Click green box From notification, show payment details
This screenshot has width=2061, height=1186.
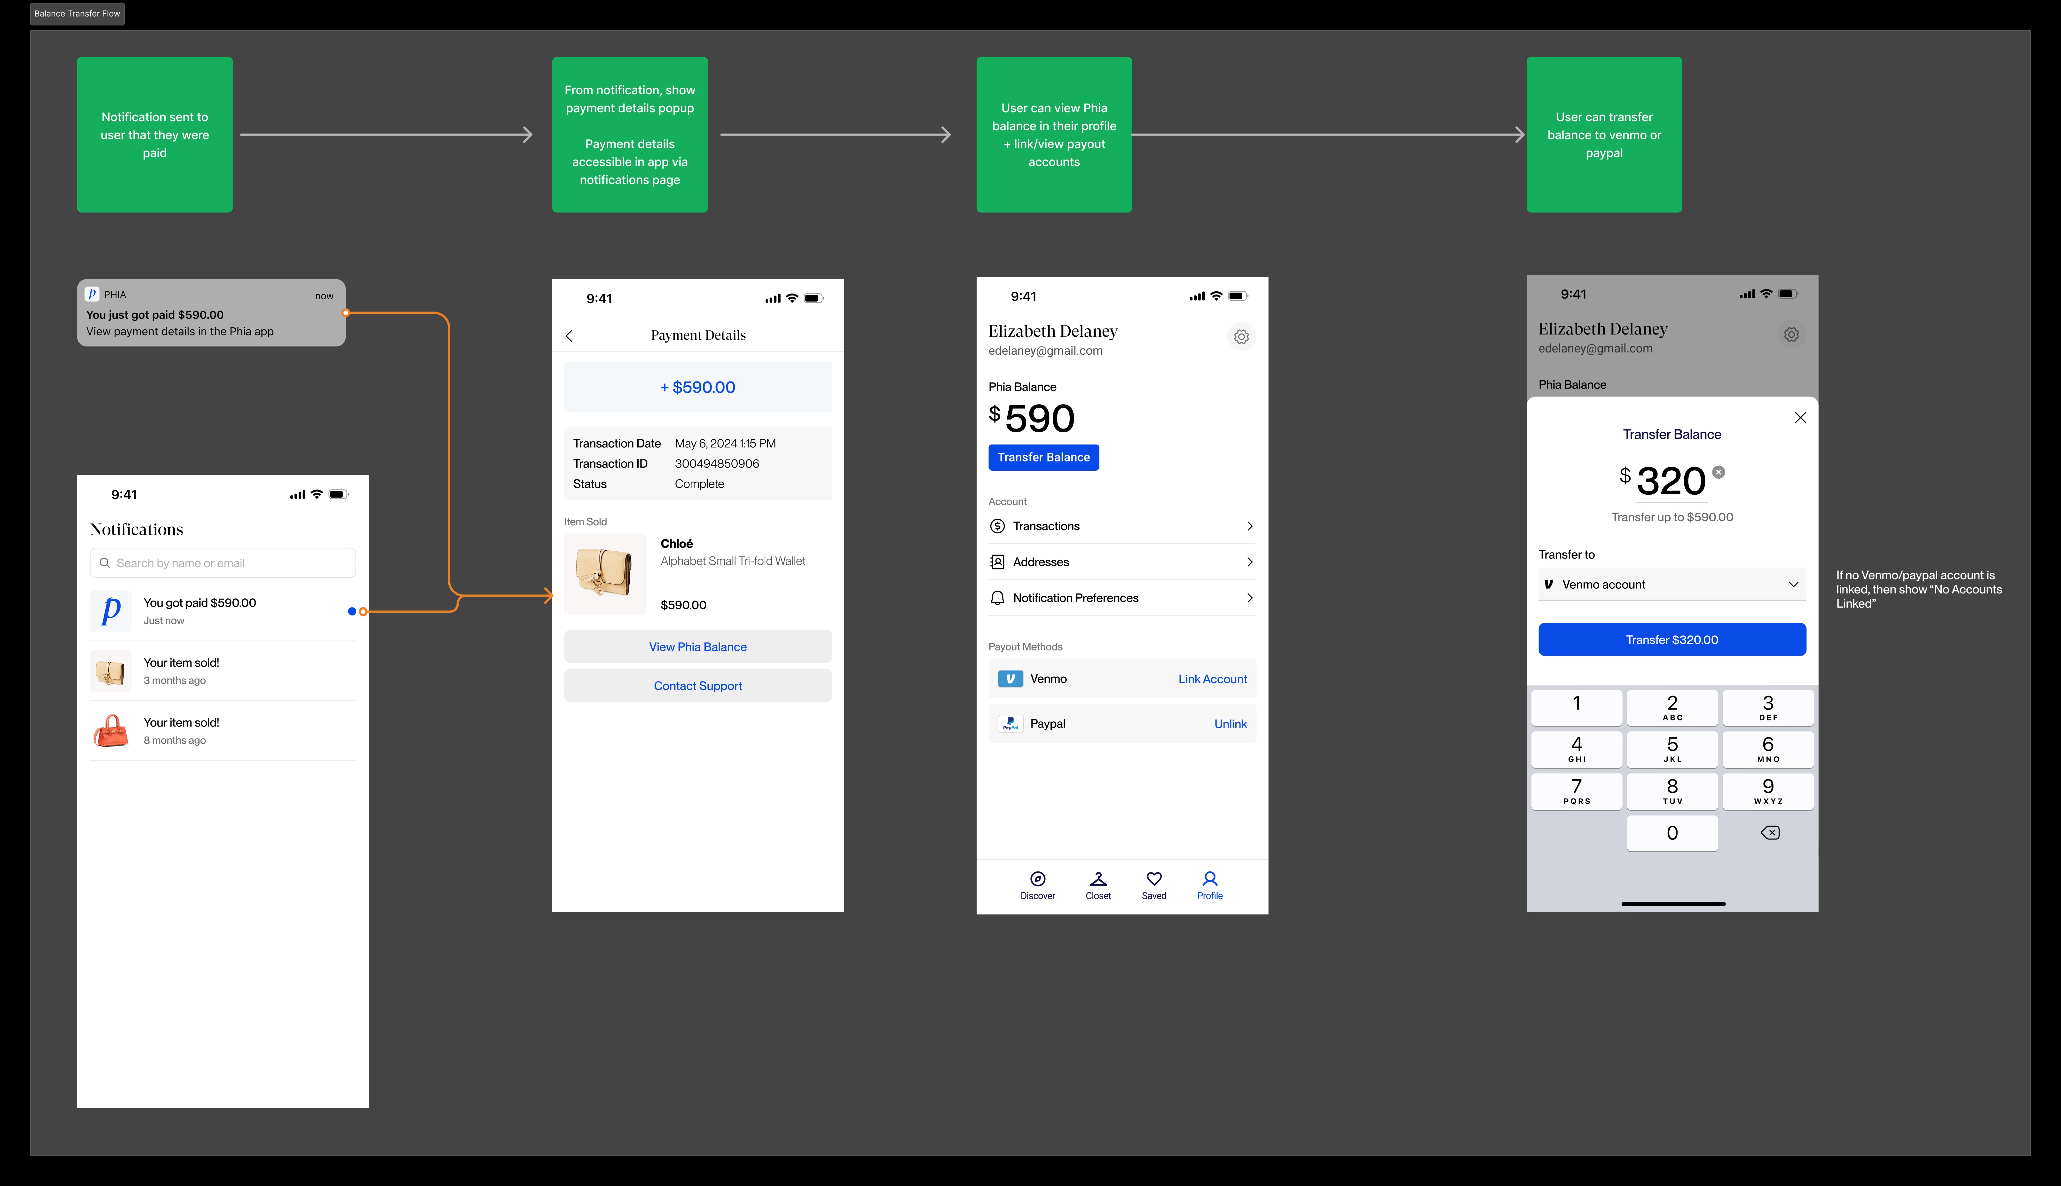click(x=630, y=134)
